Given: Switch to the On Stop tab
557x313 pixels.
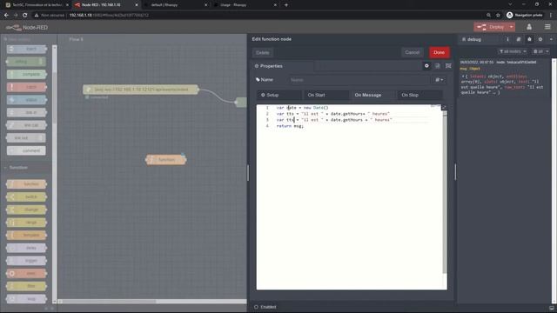Looking at the screenshot, I should 419,95.
